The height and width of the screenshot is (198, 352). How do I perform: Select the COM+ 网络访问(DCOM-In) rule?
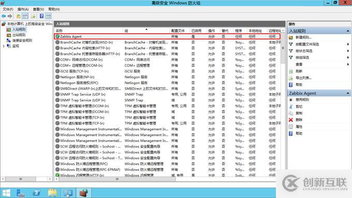(x=167, y=60)
